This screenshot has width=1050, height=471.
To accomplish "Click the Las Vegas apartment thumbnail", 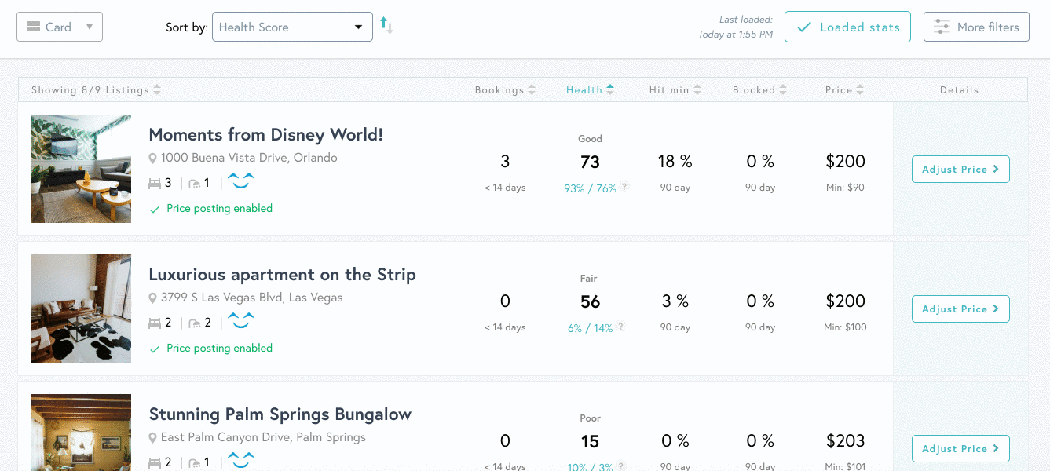I will pyautogui.click(x=81, y=309).
